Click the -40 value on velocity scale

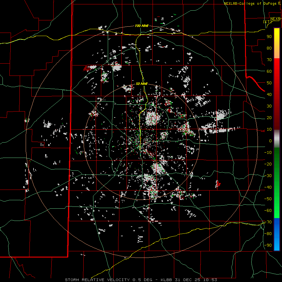coord(268,187)
